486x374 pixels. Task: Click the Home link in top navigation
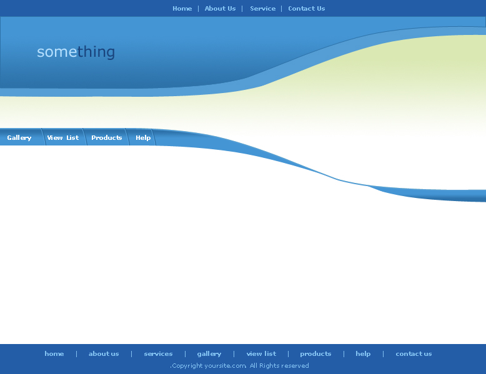[182, 9]
